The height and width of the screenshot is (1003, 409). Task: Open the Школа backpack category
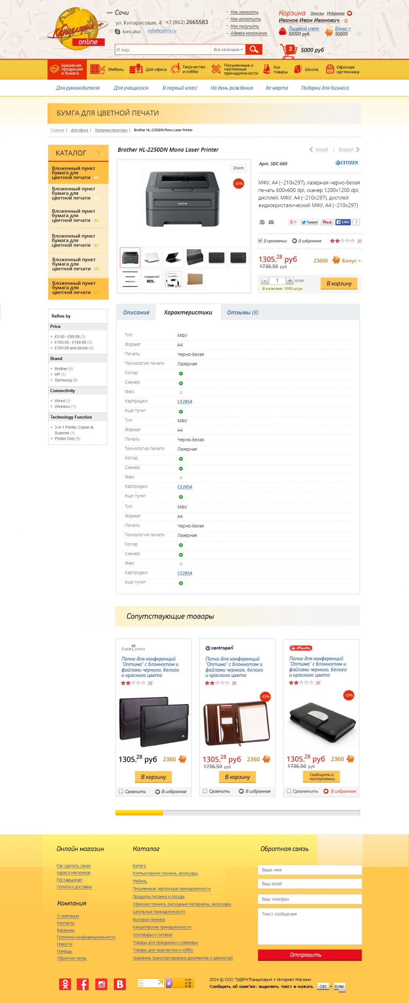tap(306, 69)
